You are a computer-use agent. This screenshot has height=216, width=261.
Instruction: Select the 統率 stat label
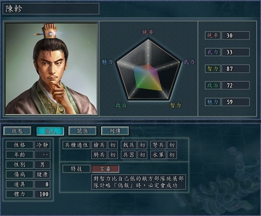tap(212, 35)
